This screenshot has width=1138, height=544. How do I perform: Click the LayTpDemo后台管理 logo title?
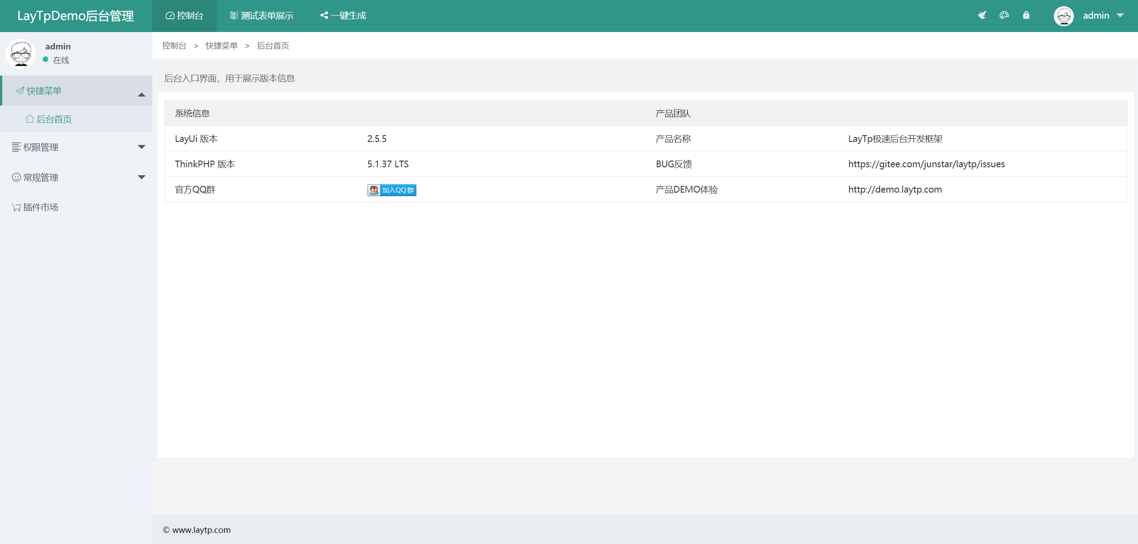click(76, 16)
